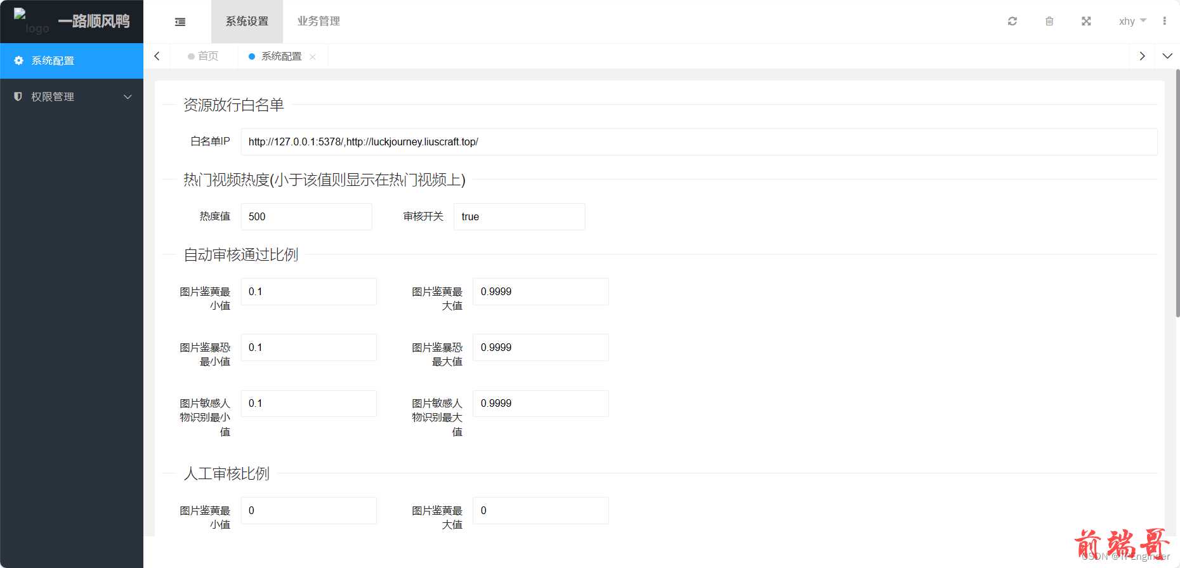Viewport: 1180px width, 568px height.
Task: Click the trash bin icon in the header
Action: click(x=1049, y=21)
